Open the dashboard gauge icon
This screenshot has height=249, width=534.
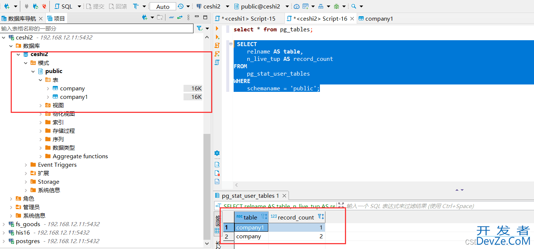[296, 6]
